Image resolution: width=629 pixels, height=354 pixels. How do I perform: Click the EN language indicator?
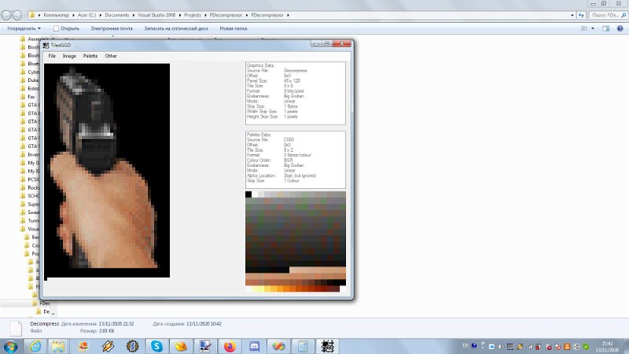point(465,345)
